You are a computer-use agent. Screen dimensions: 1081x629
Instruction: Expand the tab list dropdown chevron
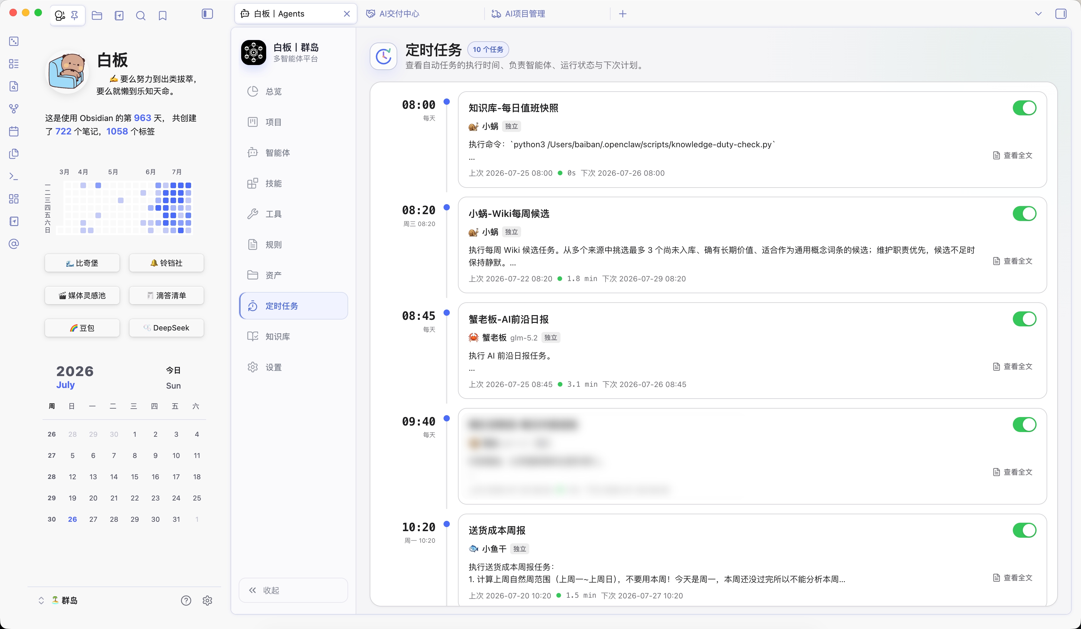[1038, 14]
